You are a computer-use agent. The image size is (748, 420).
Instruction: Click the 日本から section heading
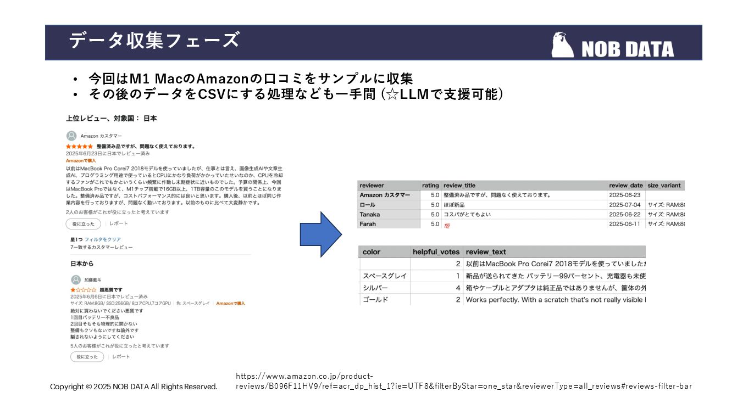point(82,264)
